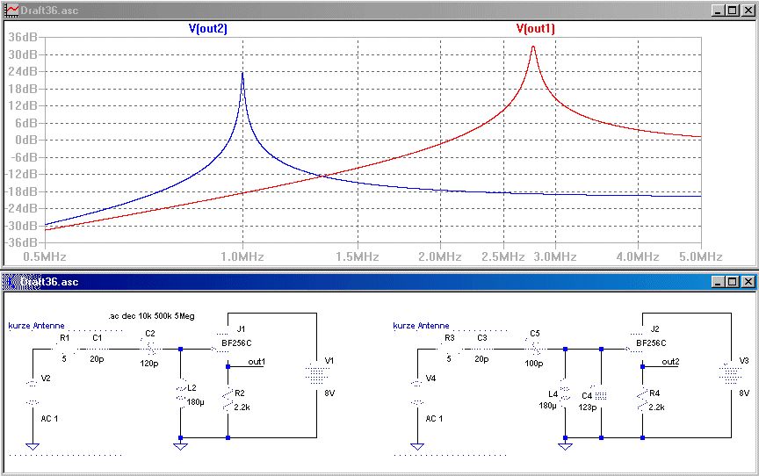Click the 120p value of C2
759x476 pixels.
point(149,364)
